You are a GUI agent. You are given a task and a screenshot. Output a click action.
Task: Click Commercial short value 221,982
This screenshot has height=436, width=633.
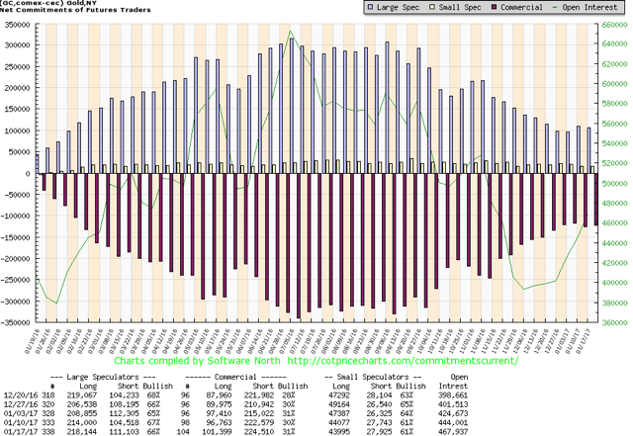259,395
